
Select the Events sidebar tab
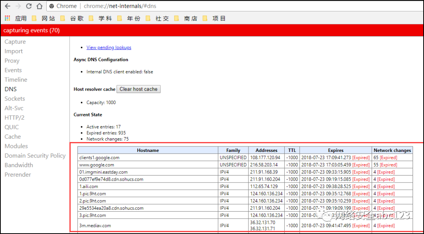coord(13,70)
